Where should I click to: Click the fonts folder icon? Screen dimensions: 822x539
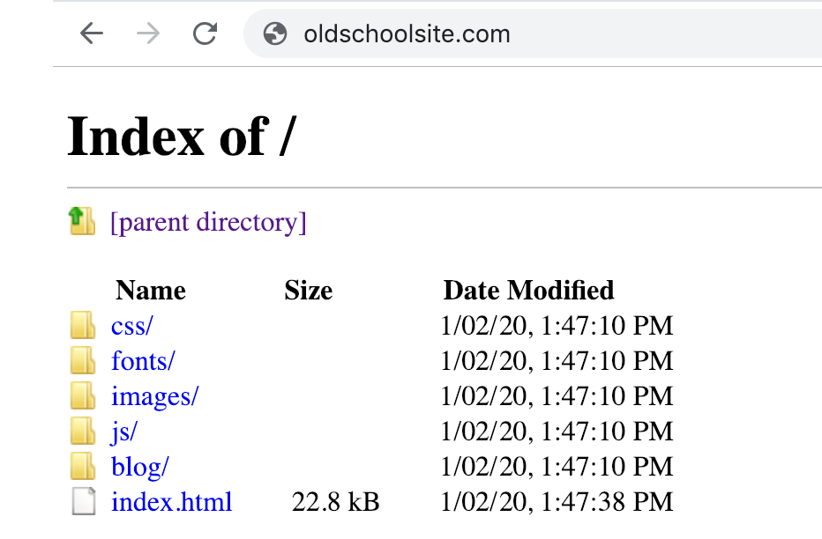pyautogui.click(x=83, y=360)
